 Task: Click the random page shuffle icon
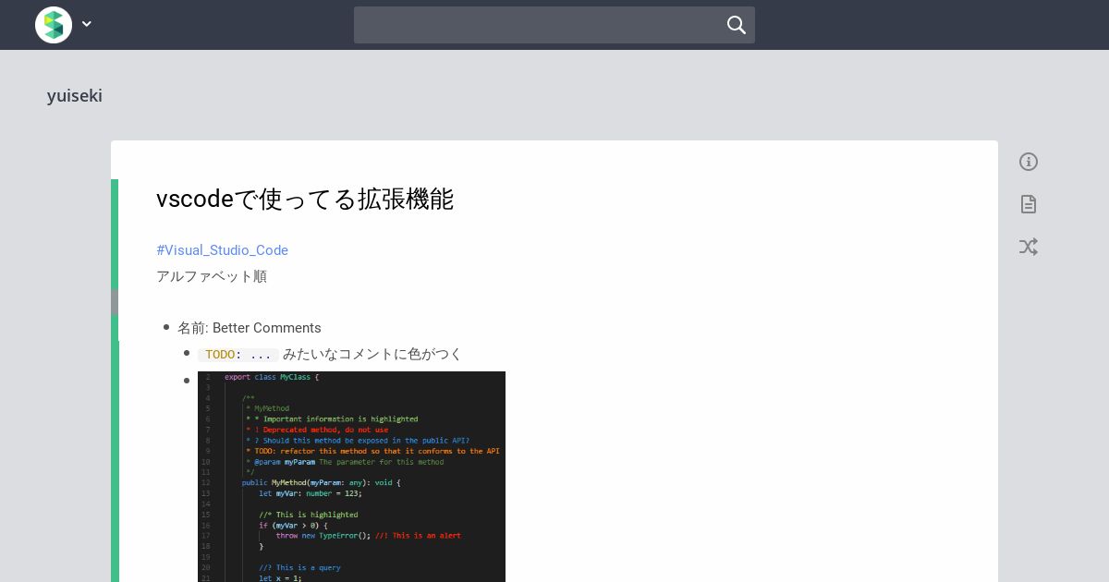coord(1029,247)
